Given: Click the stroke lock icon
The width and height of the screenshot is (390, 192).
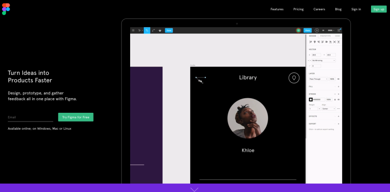Looking at the screenshot, I should click(x=335, y=100).
